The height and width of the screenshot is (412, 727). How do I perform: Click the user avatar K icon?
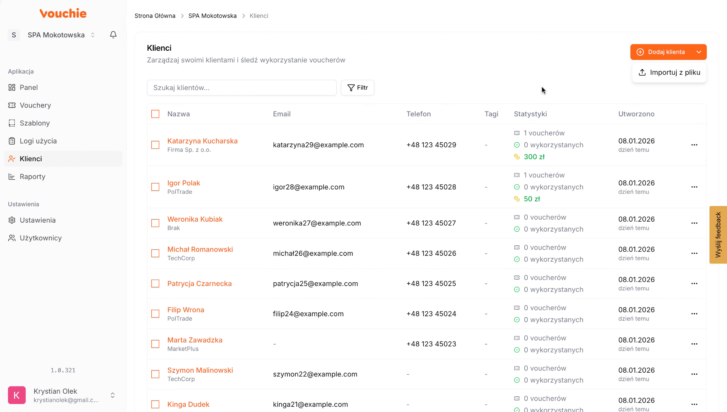17,395
